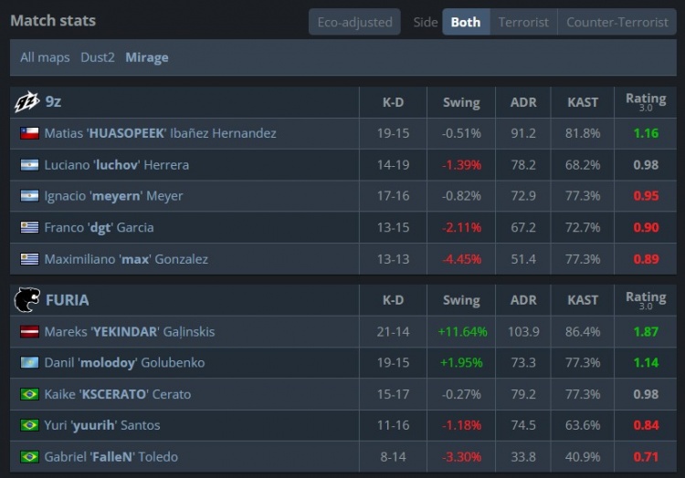Screen dimensions: 685x478
Task: Click the Brazil flag beside FalleN
Action: tap(30, 457)
